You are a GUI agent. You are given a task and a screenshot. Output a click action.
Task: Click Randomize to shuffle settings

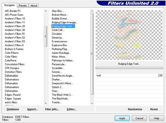pyautogui.click(x=135, y=109)
